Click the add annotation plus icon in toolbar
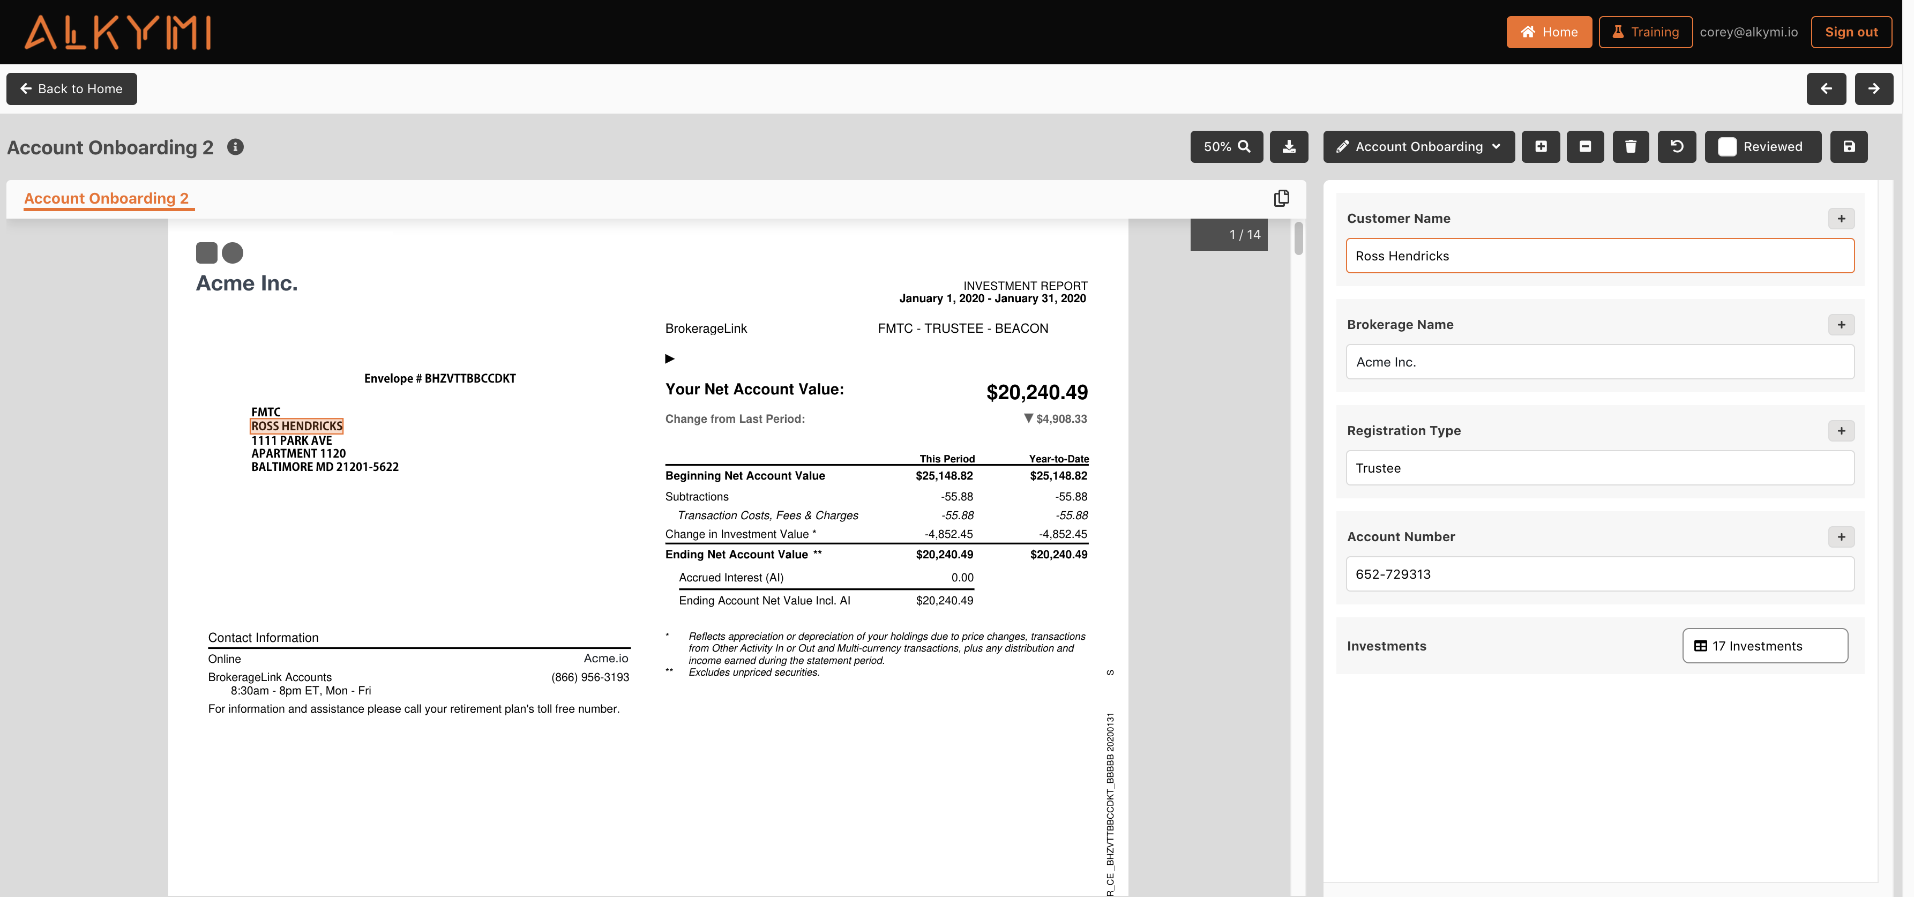This screenshot has height=897, width=1914. pyautogui.click(x=1541, y=146)
